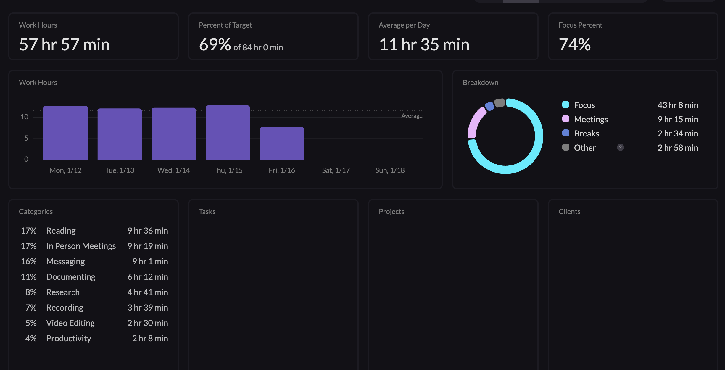725x370 pixels.
Task: Select the Thu, 1/15 work hours bar
Action: pos(228,133)
